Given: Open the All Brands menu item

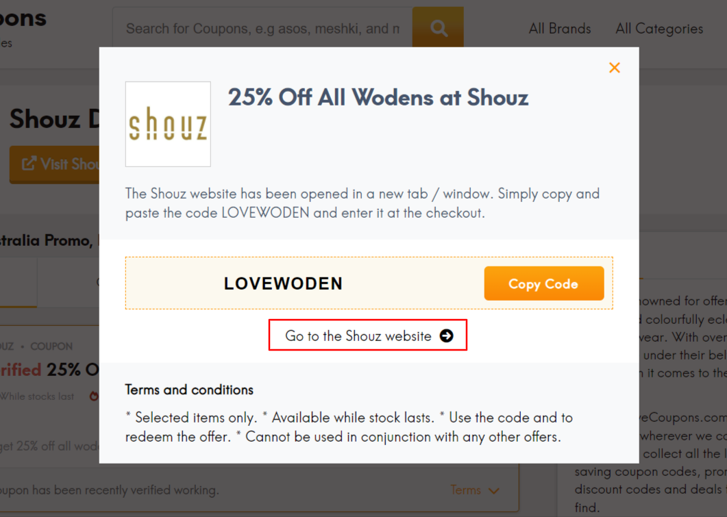Looking at the screenshot, I should (x=560, y=29).
